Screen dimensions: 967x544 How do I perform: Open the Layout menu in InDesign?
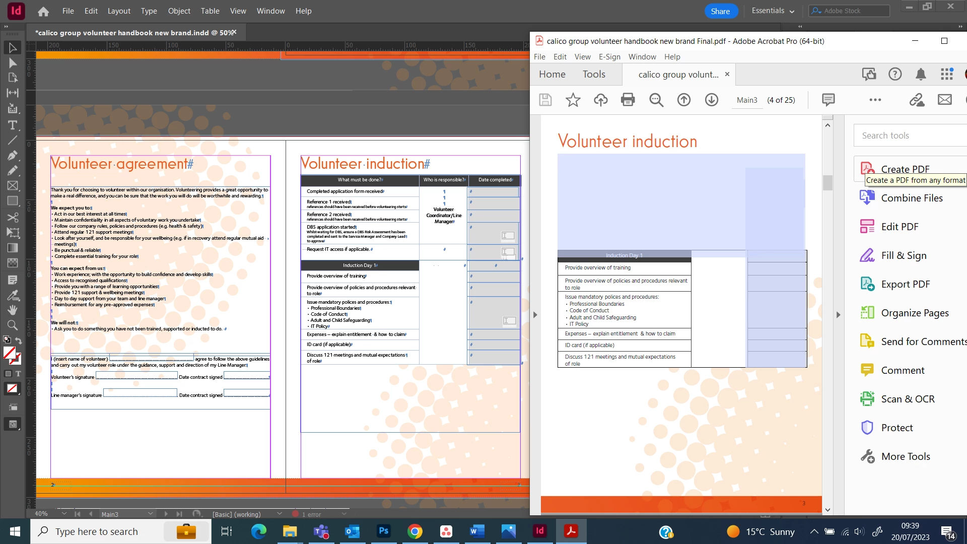pos(119,11)
